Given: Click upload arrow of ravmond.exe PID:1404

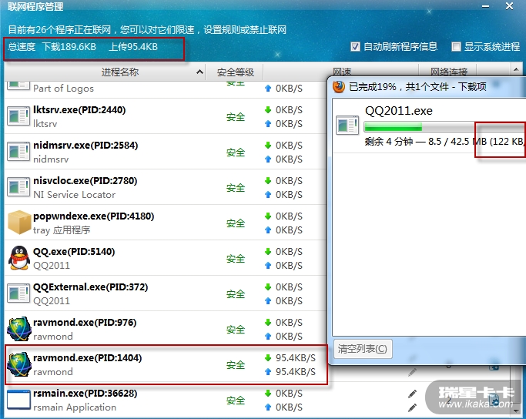Looking at the screenshot, I should tap(268, 372).
